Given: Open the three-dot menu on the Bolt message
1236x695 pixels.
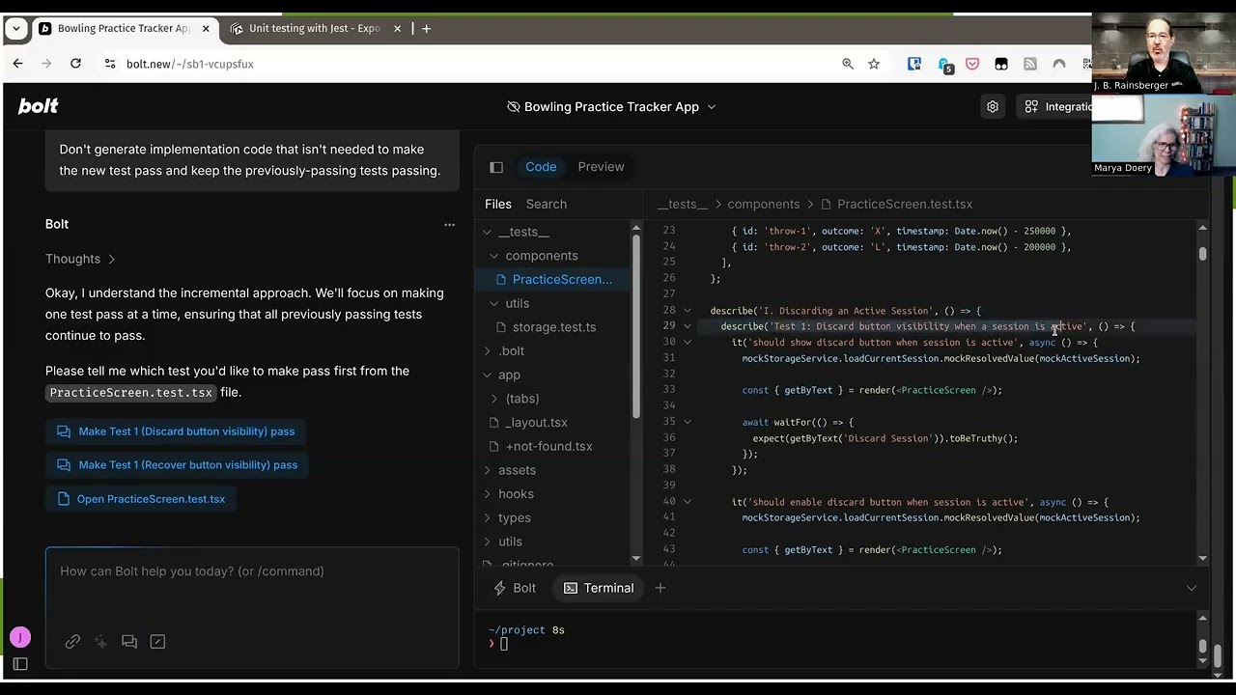Looking at the screenshot, I should tap(449, 224).
